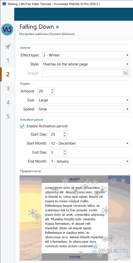Screen dimensions: 133x263
Task: Toggle Enable Activation period checkbox
Action: [22, 126]
